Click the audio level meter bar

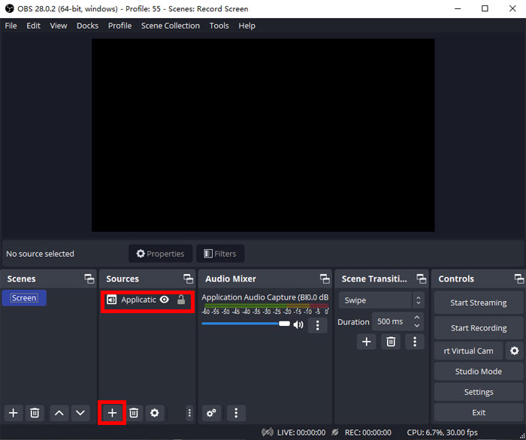tap(266, 306)
